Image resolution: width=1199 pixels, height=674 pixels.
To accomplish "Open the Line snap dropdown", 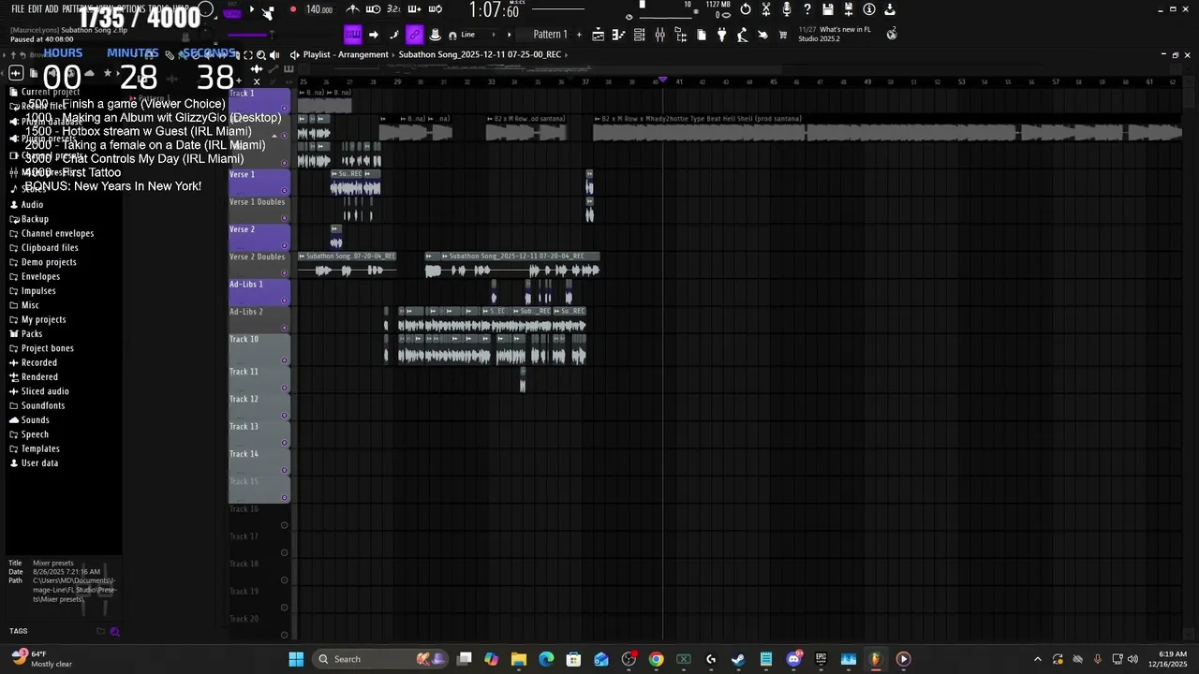I will (476, 35).
